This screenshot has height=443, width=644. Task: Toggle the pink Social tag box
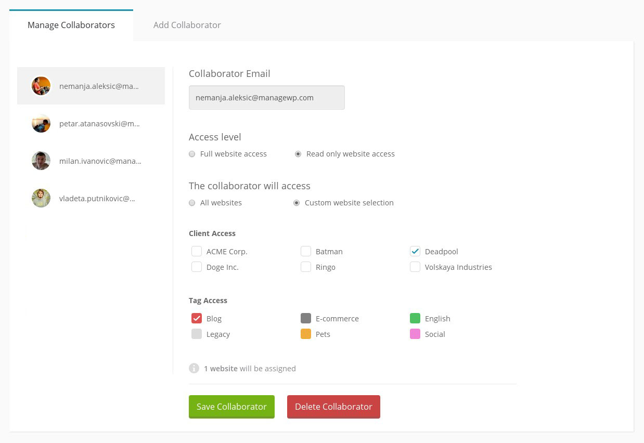tap(415, 334)
